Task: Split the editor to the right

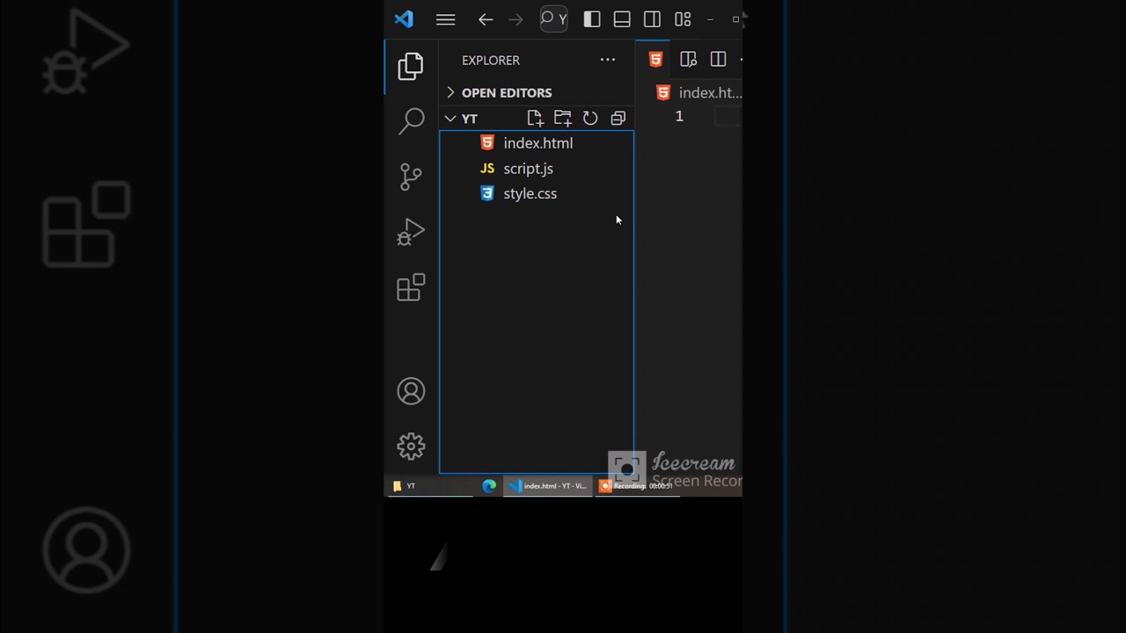Action: point(718,59)
